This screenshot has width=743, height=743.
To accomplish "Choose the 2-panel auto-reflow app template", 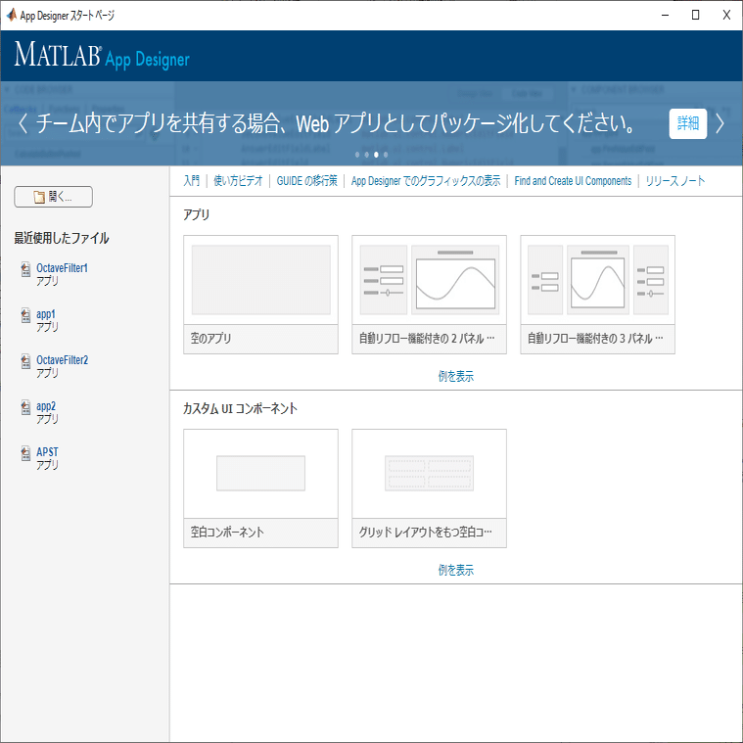I will (x=429, y=295).
